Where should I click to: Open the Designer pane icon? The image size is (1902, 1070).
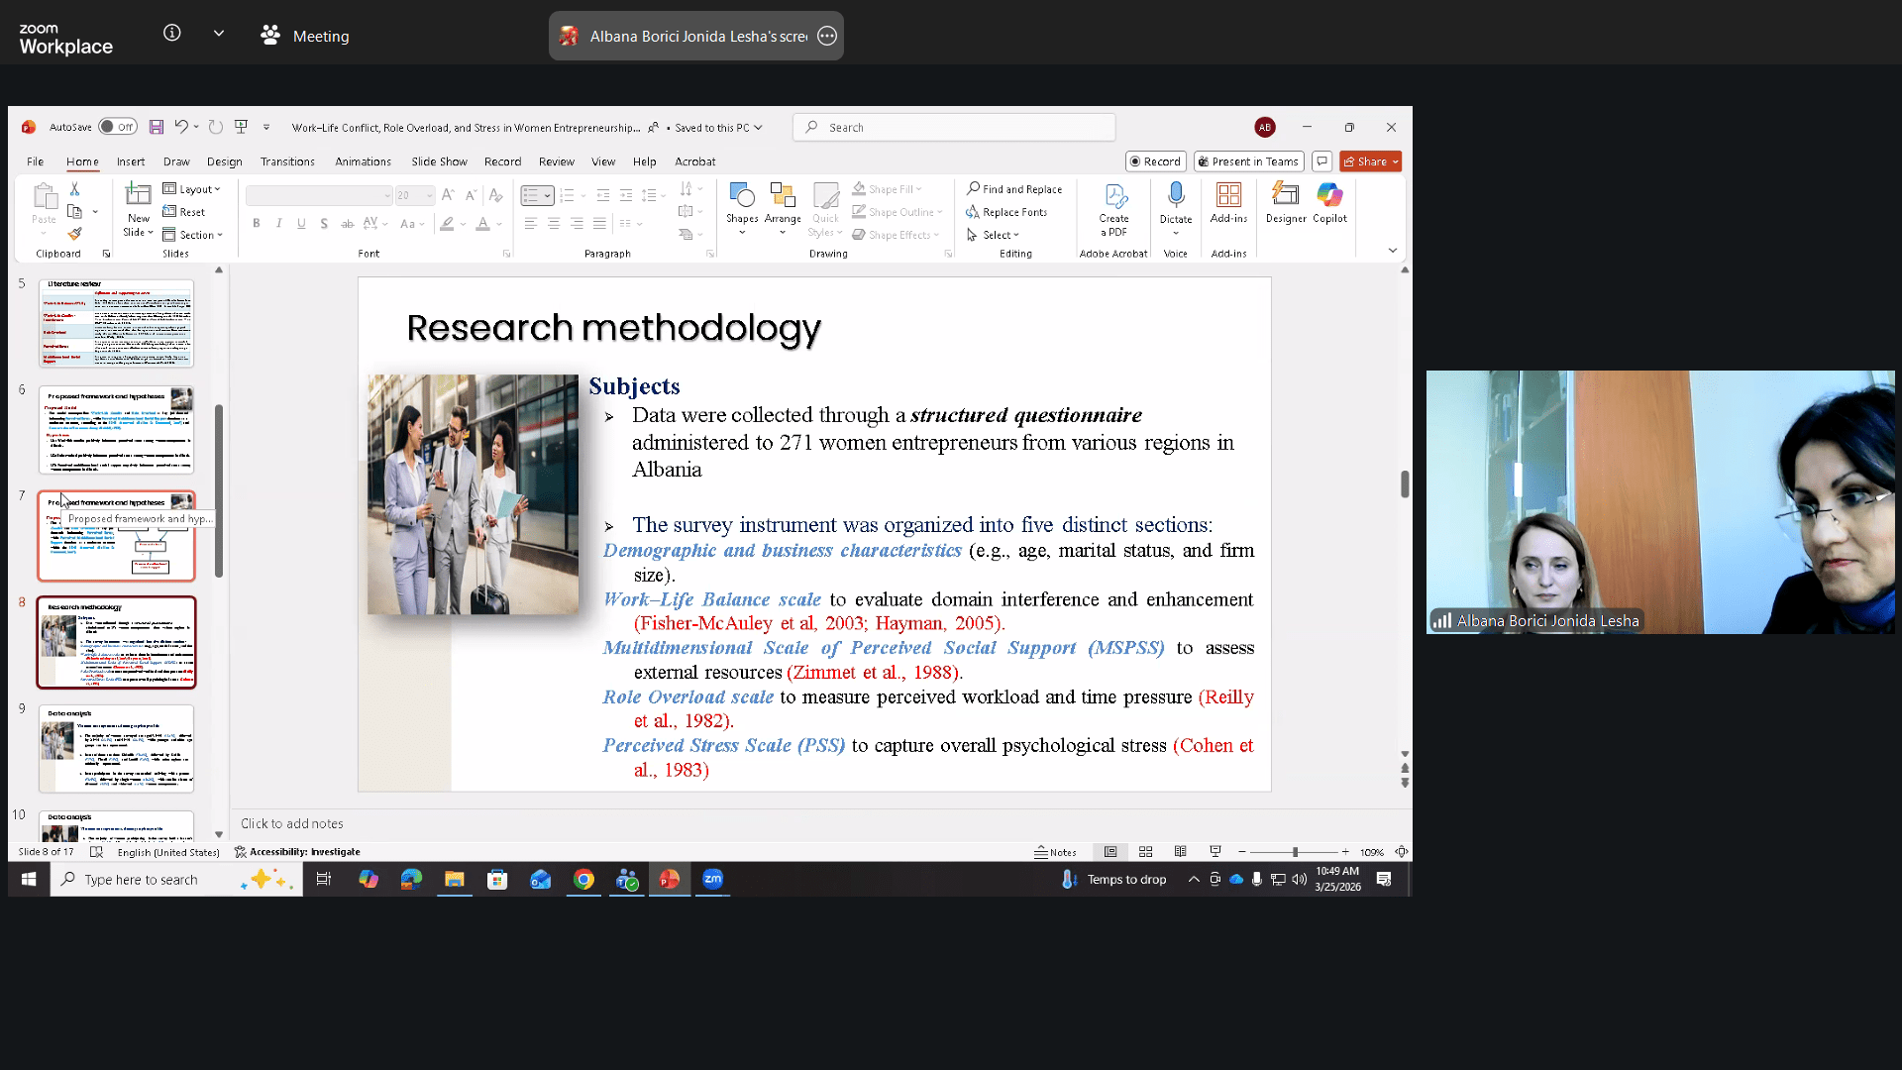point(1285,195)
